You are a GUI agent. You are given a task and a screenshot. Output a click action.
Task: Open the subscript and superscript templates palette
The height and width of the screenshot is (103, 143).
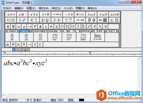click(x=34, y=20)
